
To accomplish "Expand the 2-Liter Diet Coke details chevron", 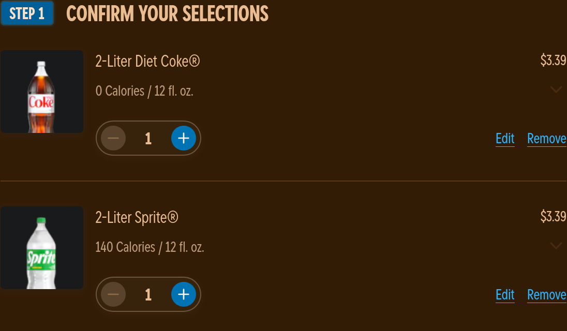I will 556,89.
